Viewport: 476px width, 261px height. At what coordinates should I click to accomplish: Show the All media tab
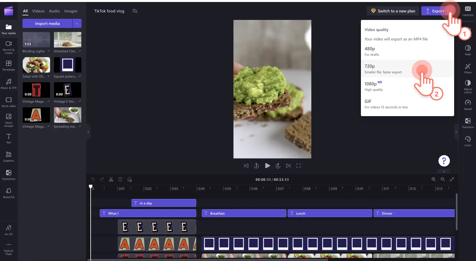tap(25, 11)
